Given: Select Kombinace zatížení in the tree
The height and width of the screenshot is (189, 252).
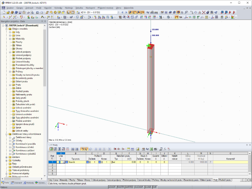Looking at the screenshot, I should pos(25,151).
